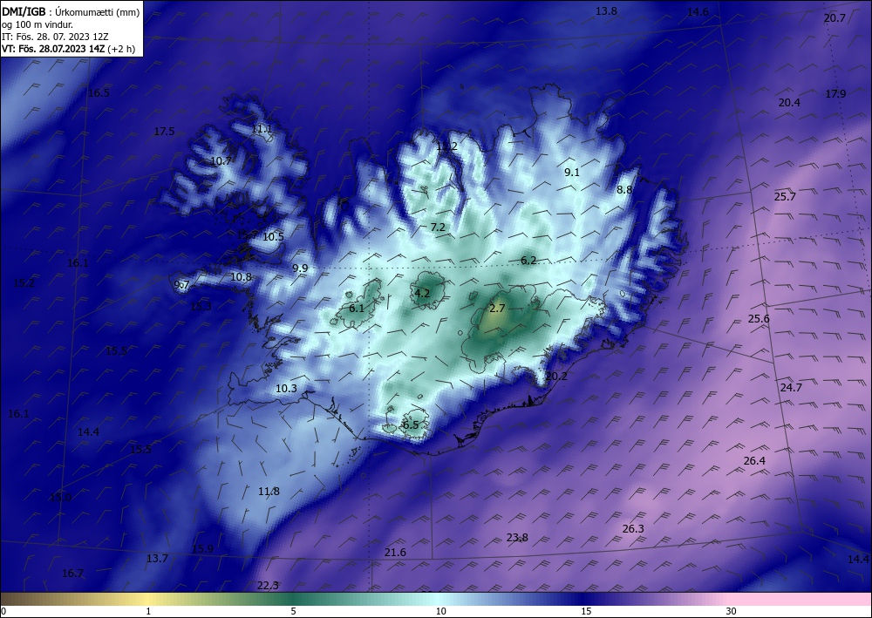
Task: Click the 14.6 value on the map
Action: [x=698, y=11]
